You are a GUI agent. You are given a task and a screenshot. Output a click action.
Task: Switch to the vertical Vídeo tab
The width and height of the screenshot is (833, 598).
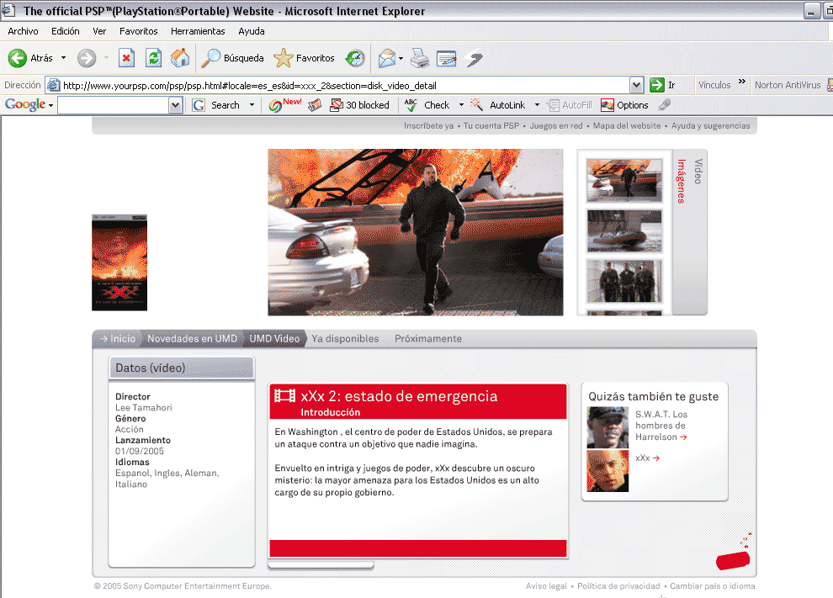click(698, 172)
